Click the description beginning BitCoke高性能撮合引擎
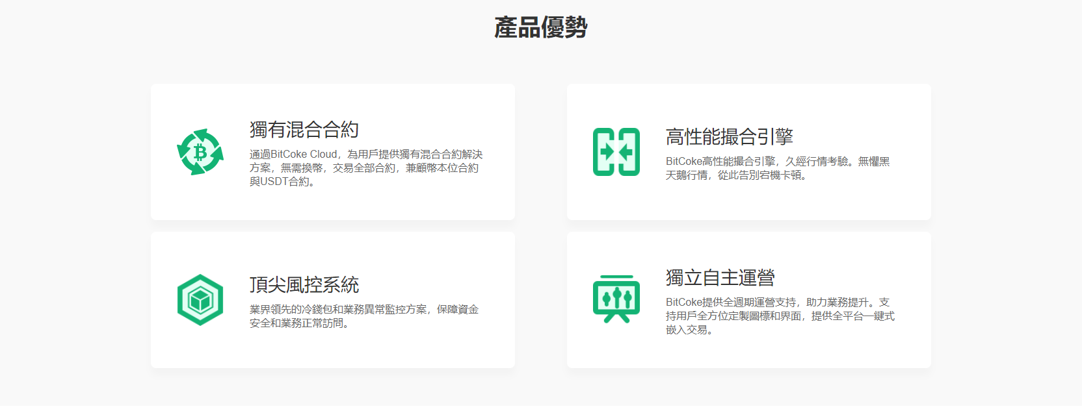Image resolution: width=1082 pixels, height=409 pixels. 778,168
